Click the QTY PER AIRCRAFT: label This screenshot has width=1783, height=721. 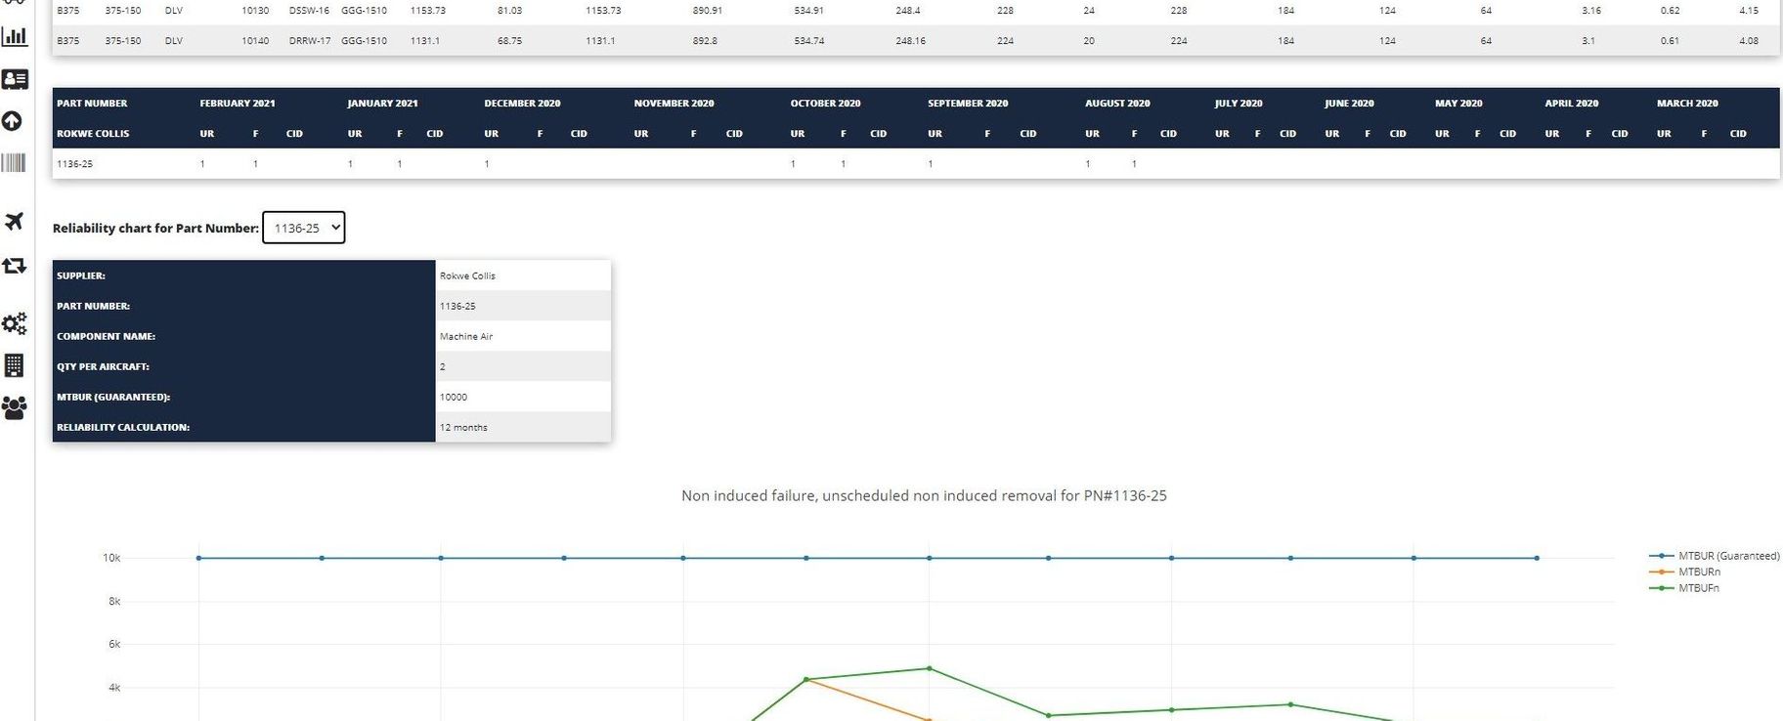[103, 366]
